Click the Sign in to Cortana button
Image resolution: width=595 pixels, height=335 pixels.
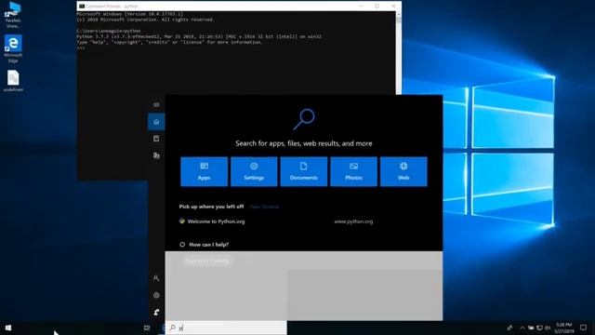[207, 261]
